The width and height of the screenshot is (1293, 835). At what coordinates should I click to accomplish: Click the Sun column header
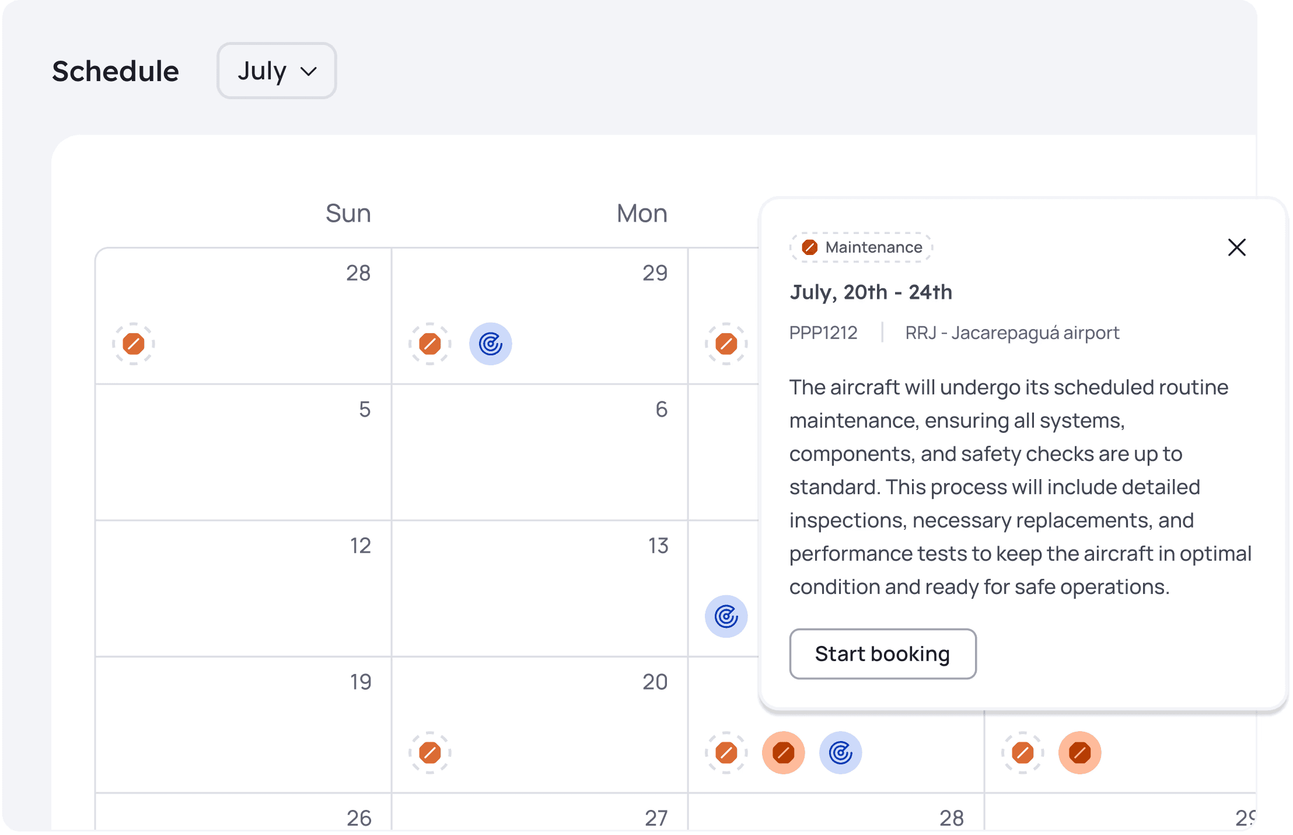tap(348, 214)
